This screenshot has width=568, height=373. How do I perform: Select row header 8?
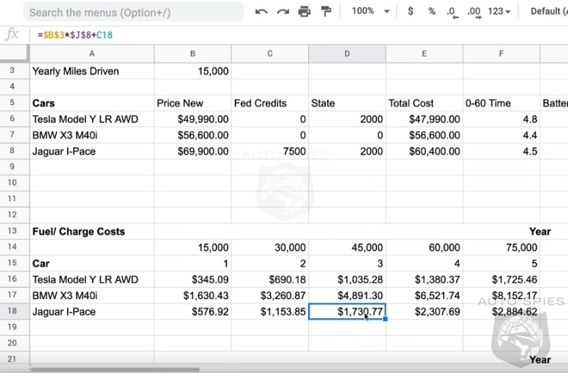[x=13, y=151]
